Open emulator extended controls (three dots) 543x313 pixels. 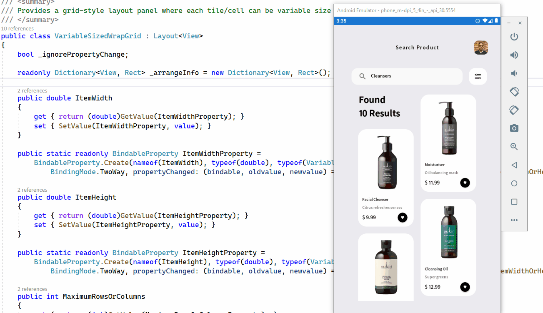(x=514, y=220)
